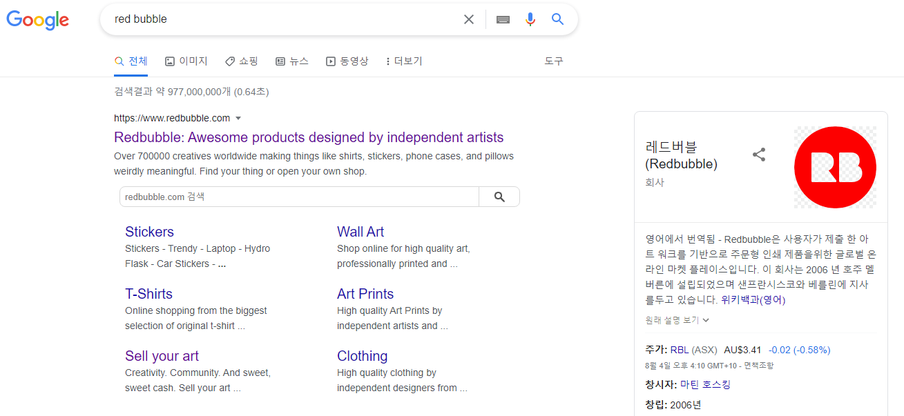Open the 마틴 호스킹 founder link
The image size is (904, 416).
point(705,384)
